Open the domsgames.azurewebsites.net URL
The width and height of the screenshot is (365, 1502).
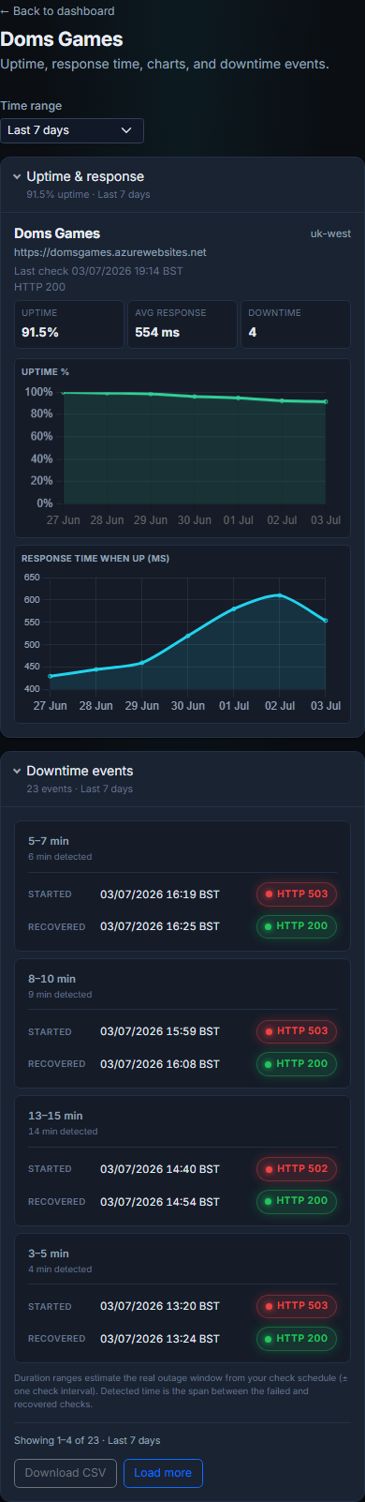(x=109, y=252)
